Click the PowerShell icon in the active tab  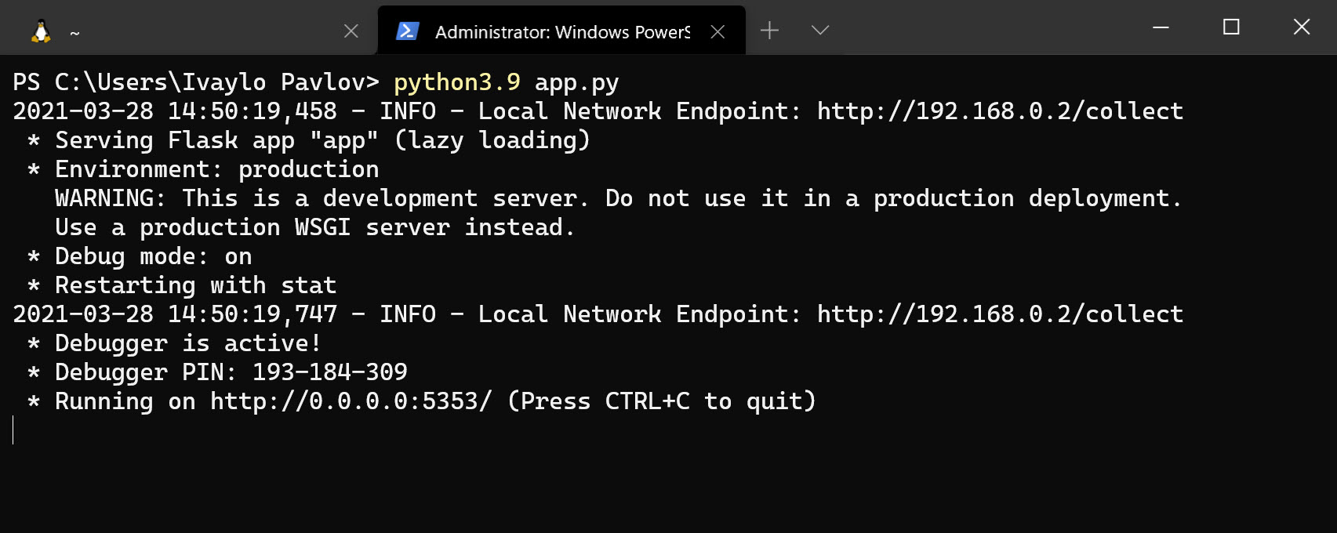[x=407, y=31]
